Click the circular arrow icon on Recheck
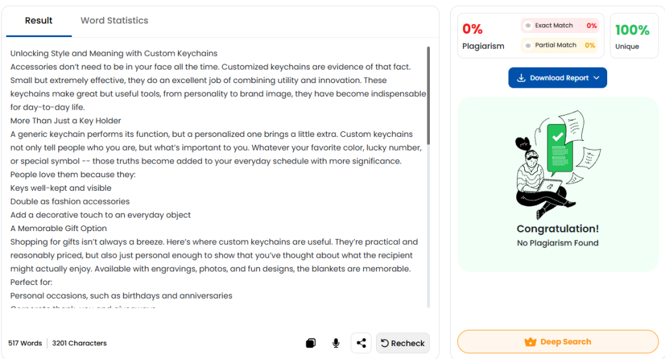Image resolution: width=665 pixels, height=359 pixels. pyautogui.click(x=384, y=343)
